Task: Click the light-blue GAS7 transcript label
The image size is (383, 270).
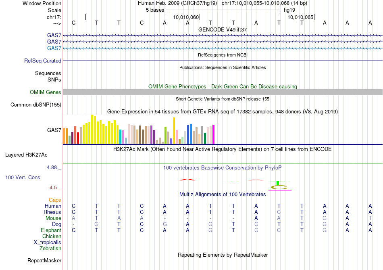Action: click(54, 48)
